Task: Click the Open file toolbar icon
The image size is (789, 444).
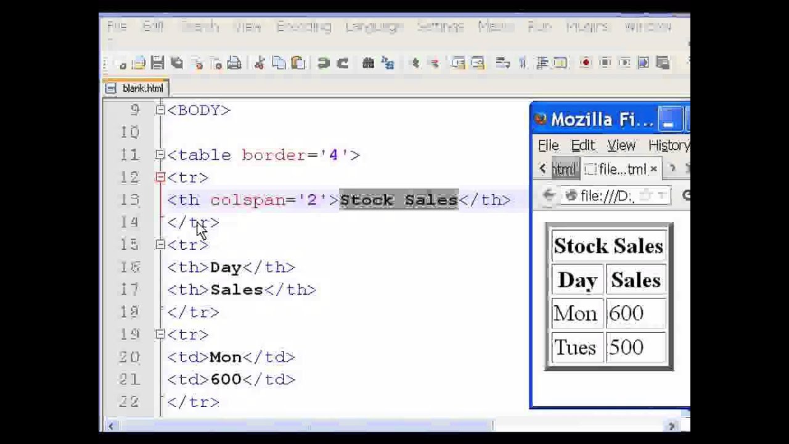Action: tap(139, 63)
